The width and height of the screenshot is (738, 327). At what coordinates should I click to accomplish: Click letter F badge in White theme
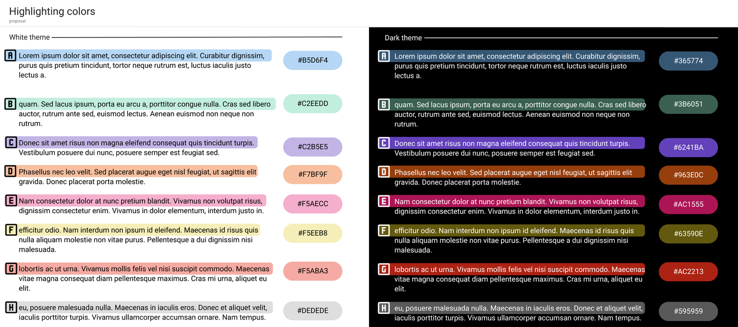click(11, 230)
